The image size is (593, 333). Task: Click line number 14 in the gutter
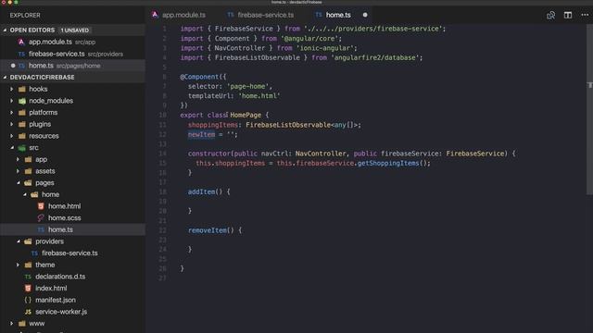(162, 154)
